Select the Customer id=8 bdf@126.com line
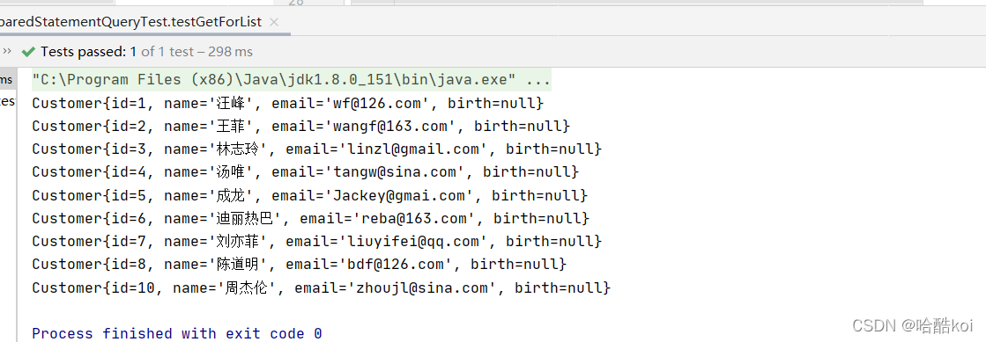Viewport: 986px width, 342px height. tap(300, 264)
